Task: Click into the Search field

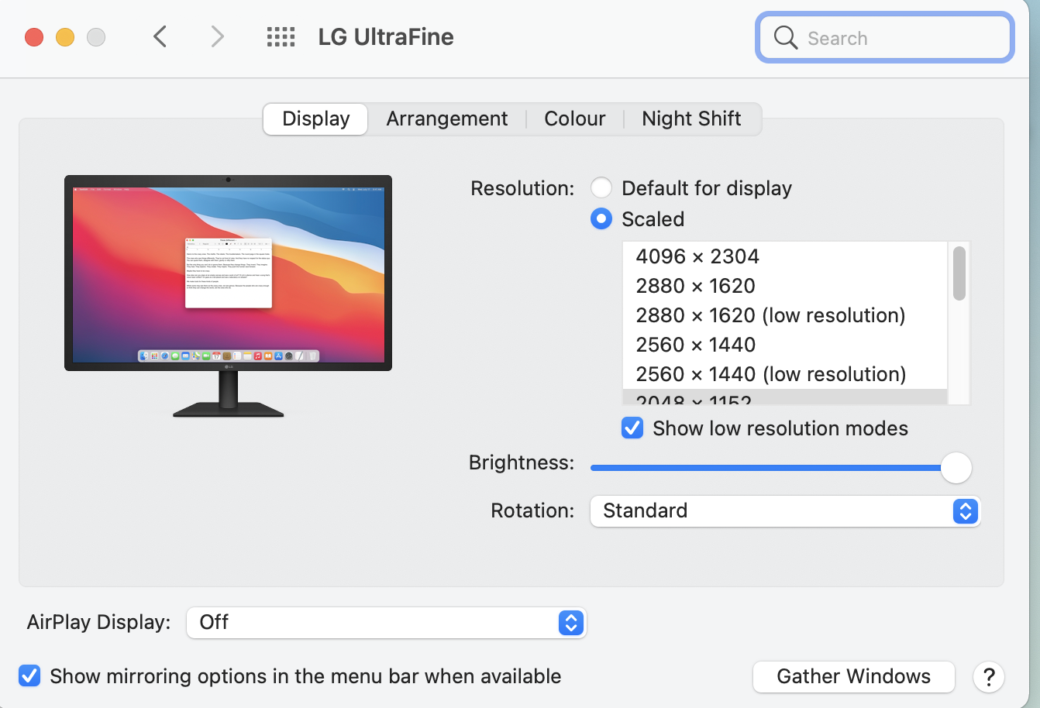Action: (x=885, y=37)
